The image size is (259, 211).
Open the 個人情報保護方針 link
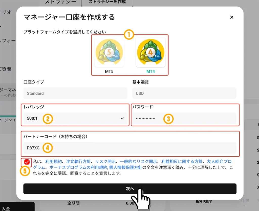click(x=125, y=167)
